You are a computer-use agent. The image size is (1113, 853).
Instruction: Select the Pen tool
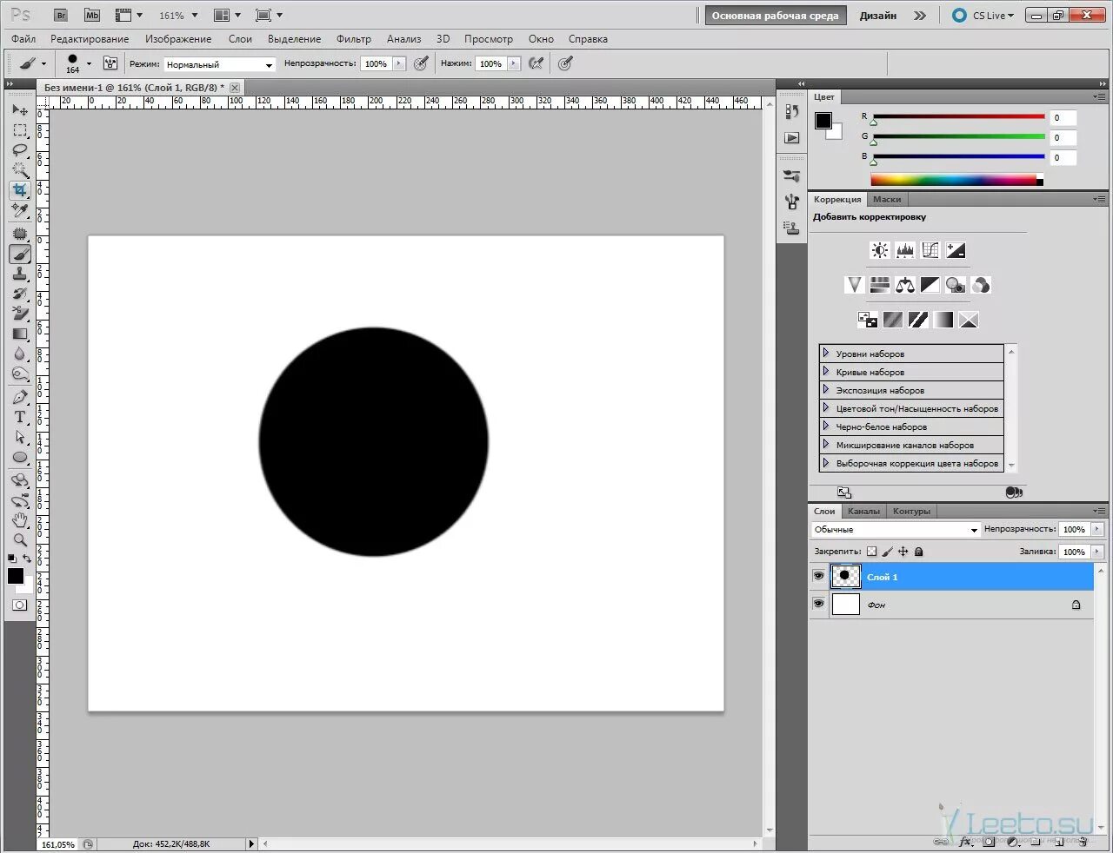pyautogui.click(x=20, y=398)
